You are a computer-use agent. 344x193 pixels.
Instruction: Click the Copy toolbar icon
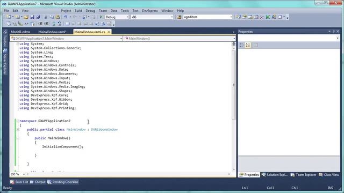[x=52, y=17]
